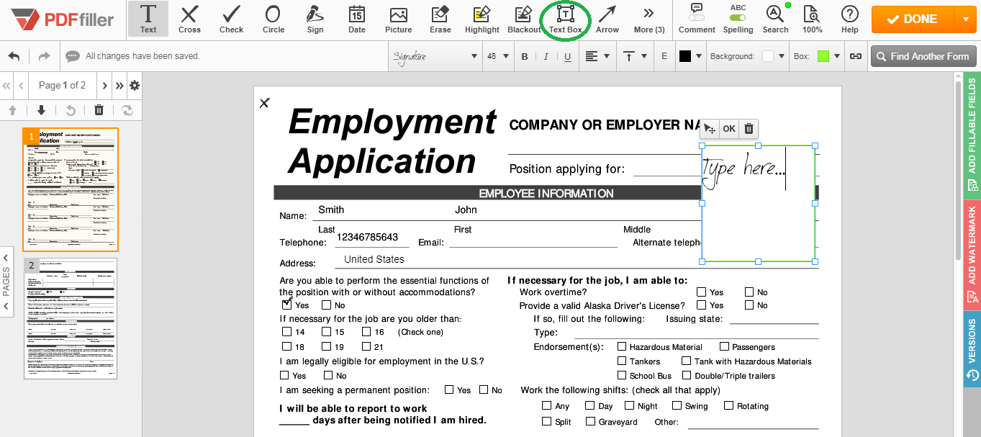Choose the Arrow tool
The height and width of the screenshot is (437, 981).
coord(607,19)
